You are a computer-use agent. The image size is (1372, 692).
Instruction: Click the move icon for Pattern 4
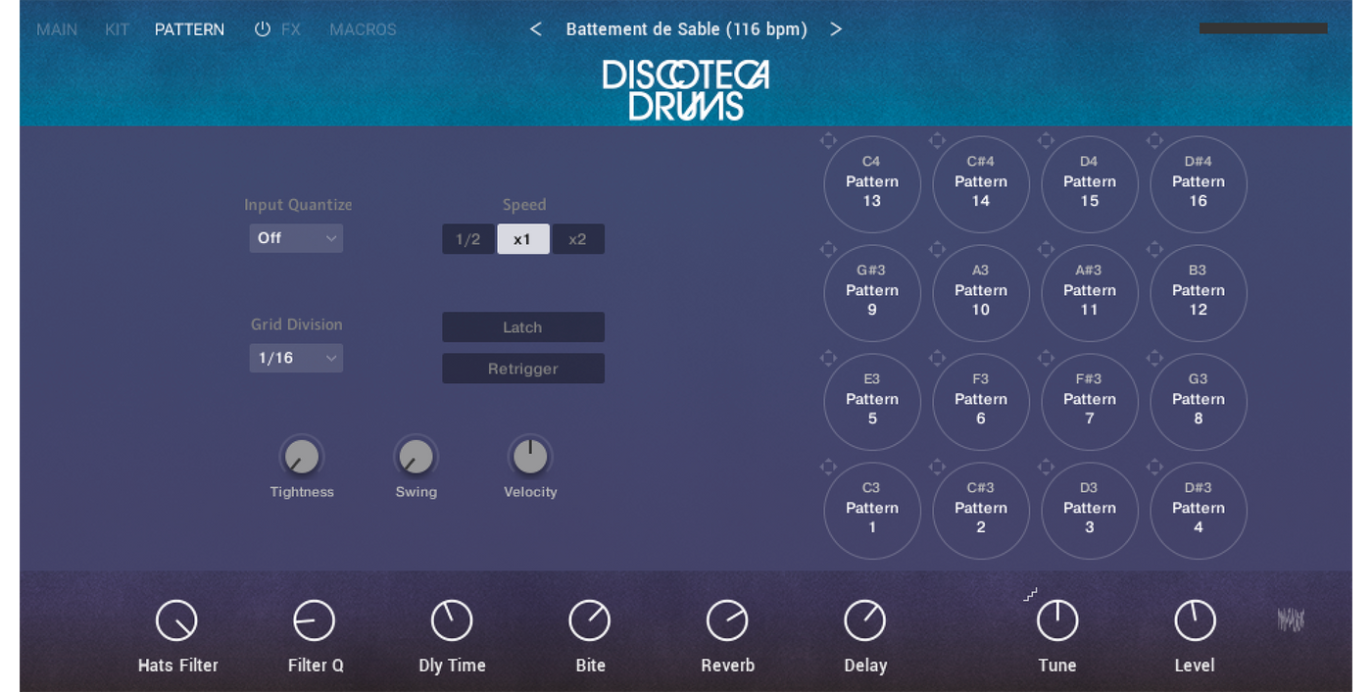pos(1154,467)
